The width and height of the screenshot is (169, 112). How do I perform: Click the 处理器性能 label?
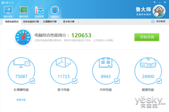[x=21, y=90]
